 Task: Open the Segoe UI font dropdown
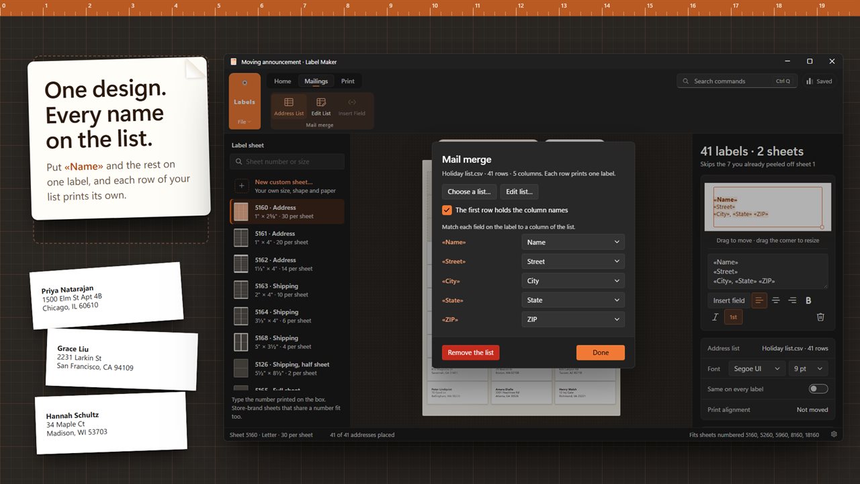point(757,368)
